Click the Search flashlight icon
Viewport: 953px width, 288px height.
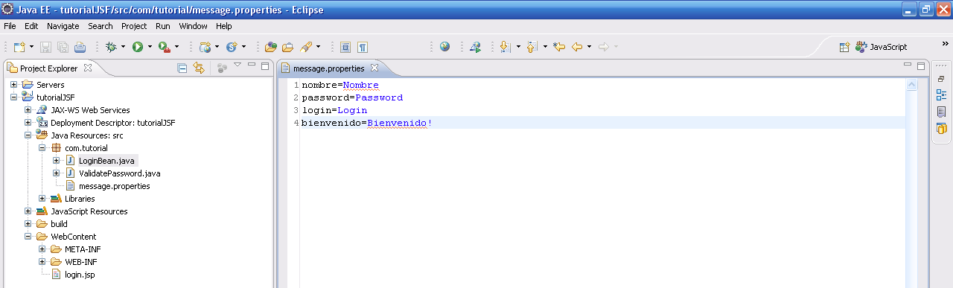click(x=305, y=47)
